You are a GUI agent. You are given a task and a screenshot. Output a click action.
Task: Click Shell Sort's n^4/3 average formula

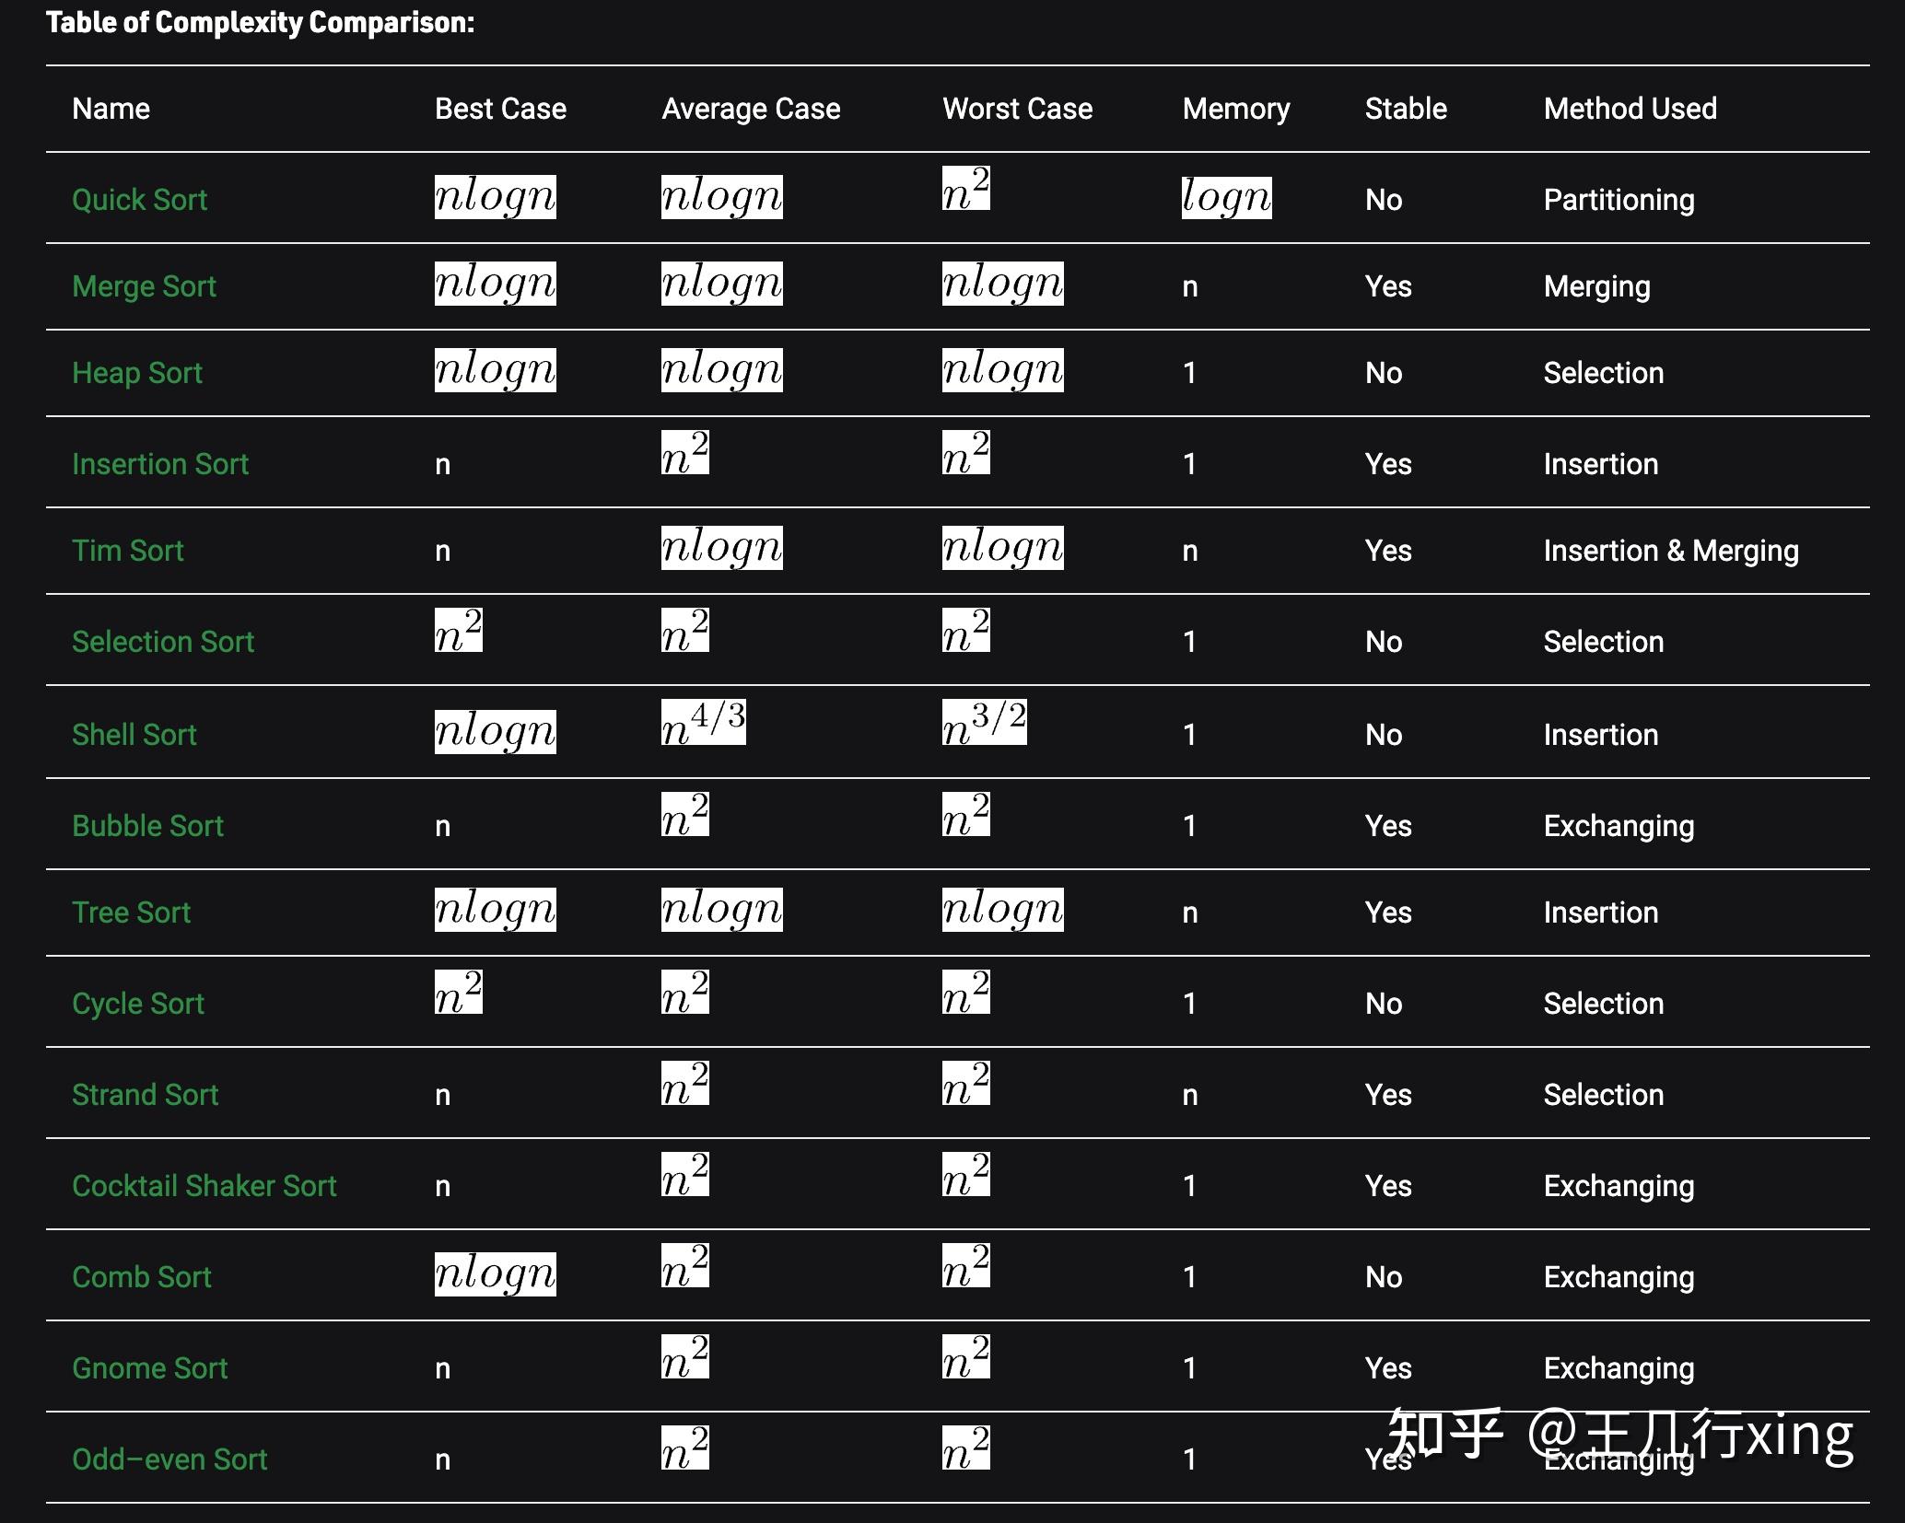tap(703, 724)
